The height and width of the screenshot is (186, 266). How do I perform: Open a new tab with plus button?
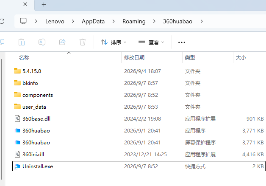(x=44, y=5)
